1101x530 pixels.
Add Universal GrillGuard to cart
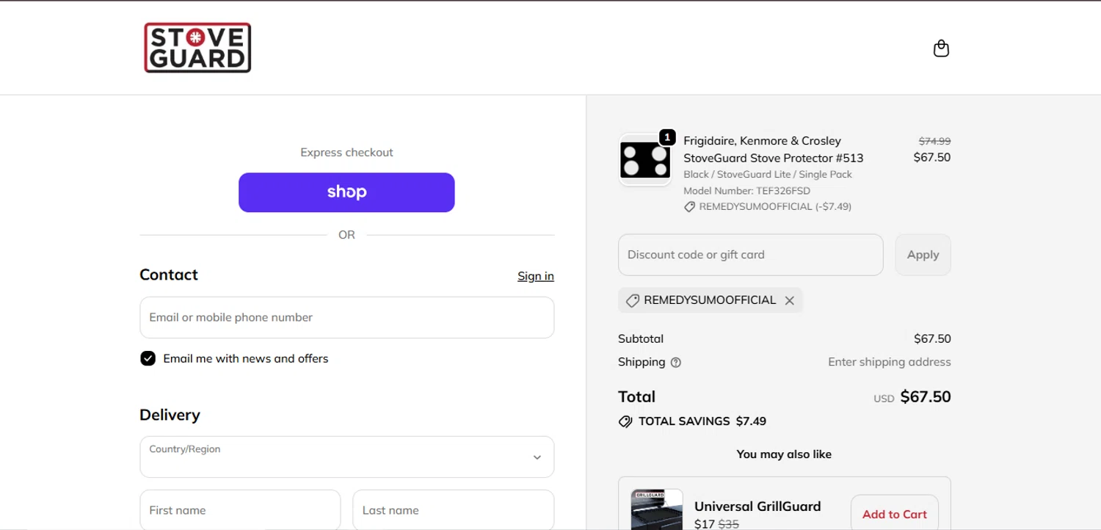(895, 514)
